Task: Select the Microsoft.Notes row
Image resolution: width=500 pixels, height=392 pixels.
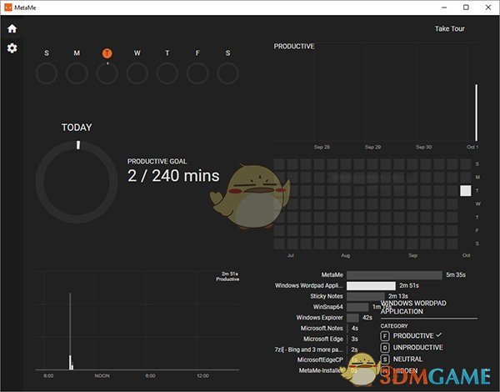Action: pos(329,328)
